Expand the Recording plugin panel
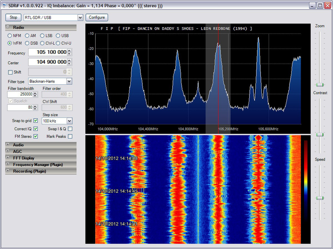Viewport: 333px width, 249px height. pos(8,171)
